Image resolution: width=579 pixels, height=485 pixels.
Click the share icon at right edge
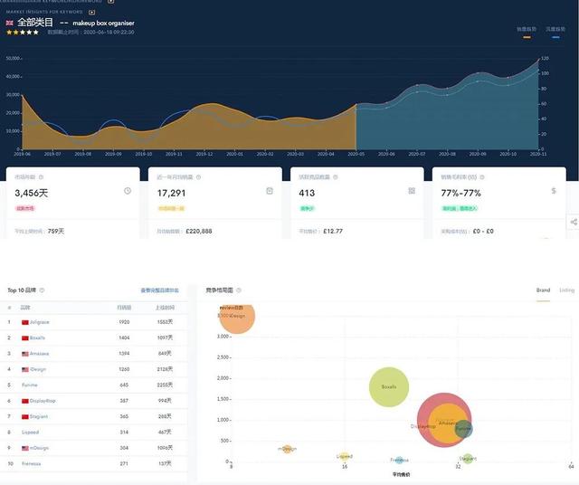574,222
